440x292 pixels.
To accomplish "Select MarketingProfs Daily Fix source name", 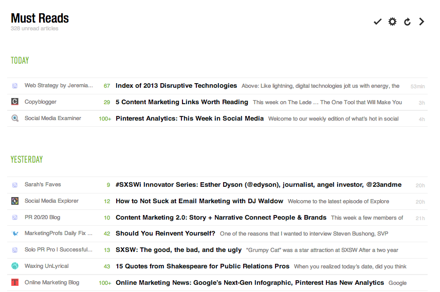I will click(x=59, y=233).
